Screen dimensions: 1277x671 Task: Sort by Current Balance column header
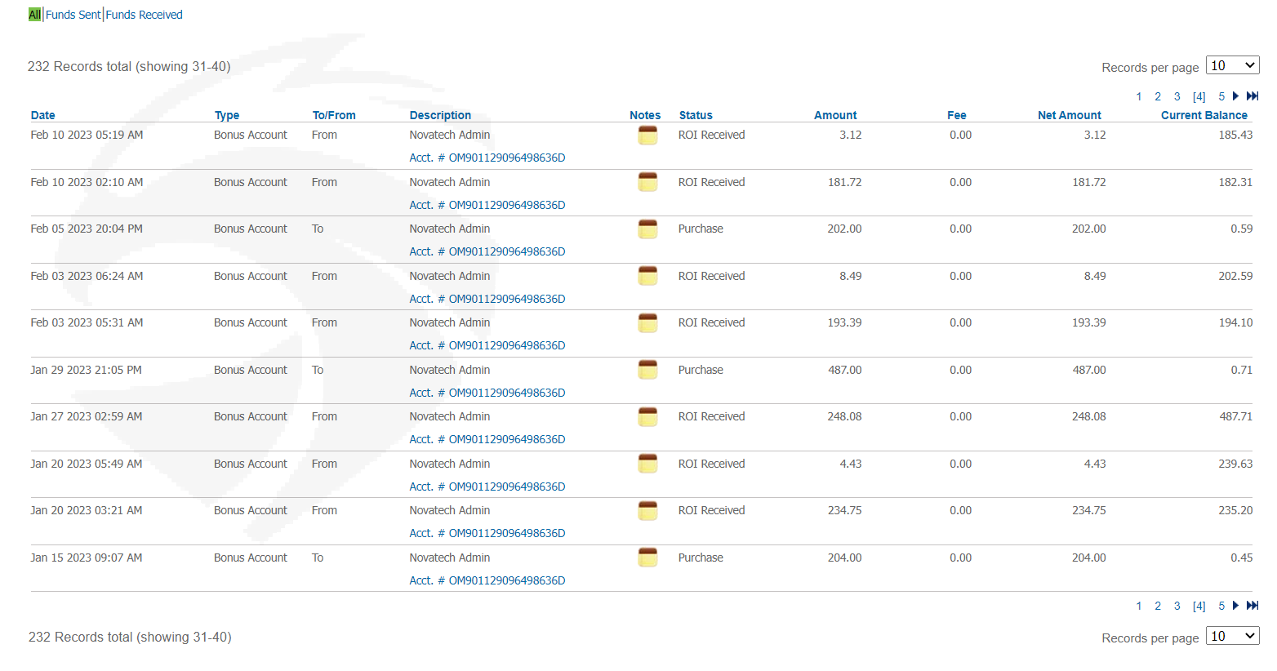(x=1204, y=115)
